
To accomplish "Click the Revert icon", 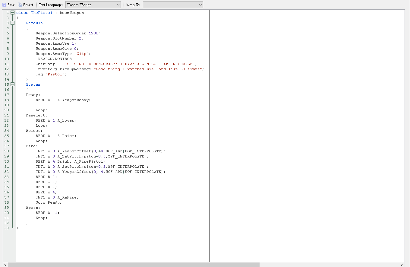I will (x=20, y=5).
